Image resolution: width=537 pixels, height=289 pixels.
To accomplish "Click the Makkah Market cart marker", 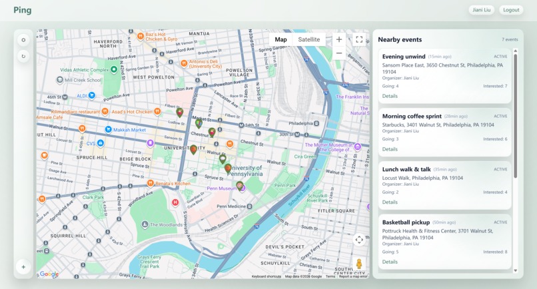I will click(108, 129).
